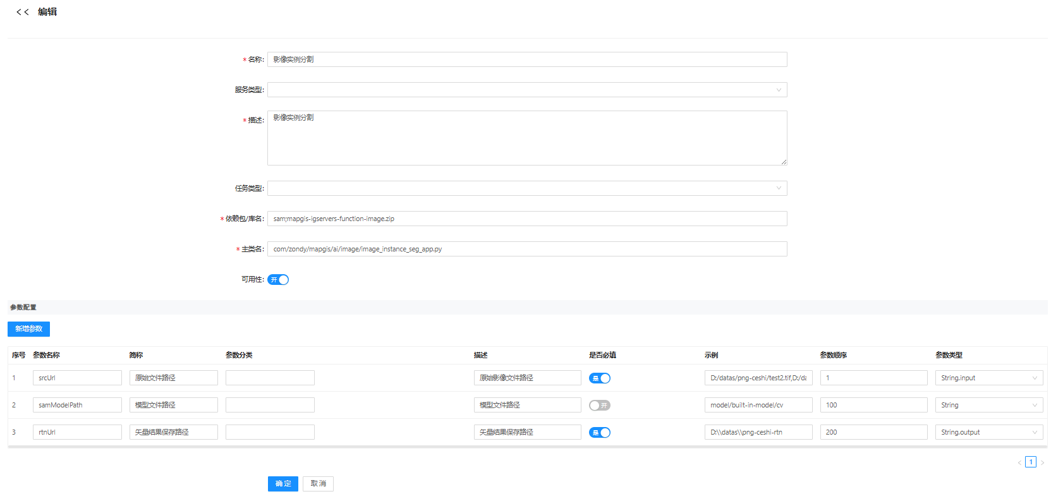Screen dimensions: 1051x494
Task: Open String.input parameter type dropdown
Action: [988, 378]
